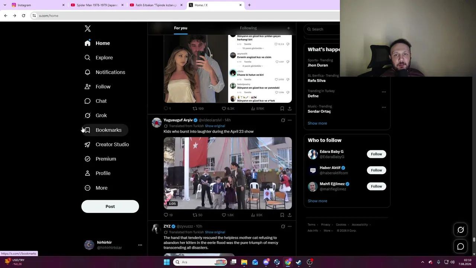This screenshot has width=476, height=268.
Task: Open the X logo home link
Action: [x=88, y=29]
